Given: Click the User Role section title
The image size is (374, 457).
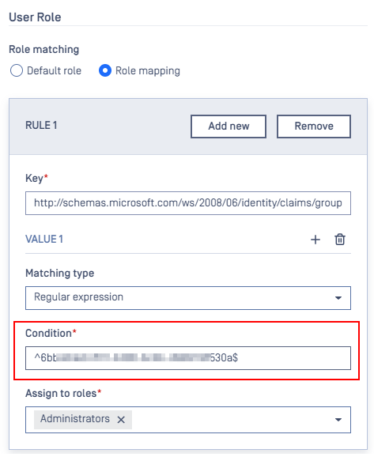Looking at the screenshot, I should tap(35, 17).
